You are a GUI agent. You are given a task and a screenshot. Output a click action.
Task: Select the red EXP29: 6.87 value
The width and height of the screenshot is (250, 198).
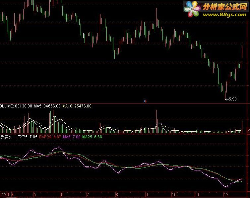pyautogui.click(x=50, y=137)
